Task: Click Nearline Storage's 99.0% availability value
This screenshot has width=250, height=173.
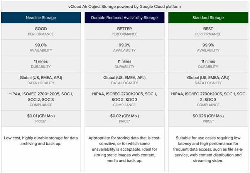Action: pos(41,45)
